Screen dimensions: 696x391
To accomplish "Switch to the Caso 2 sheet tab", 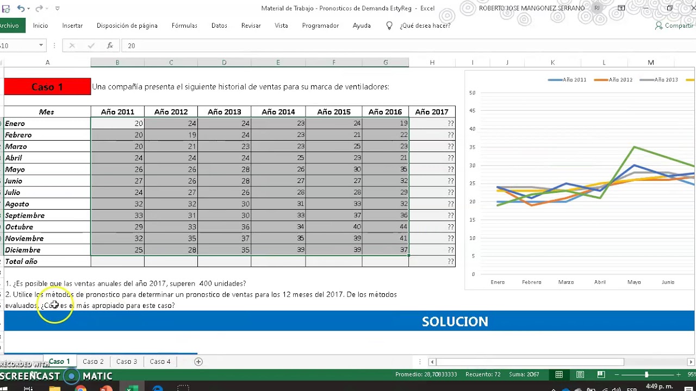I will pyautogui.click(x=93, y=361).
